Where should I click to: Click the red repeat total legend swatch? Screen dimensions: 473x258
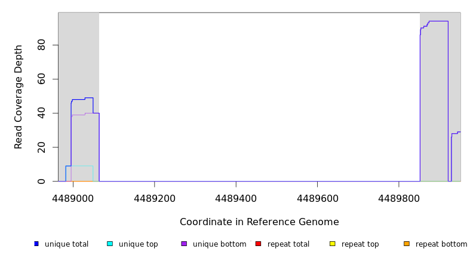258,244
